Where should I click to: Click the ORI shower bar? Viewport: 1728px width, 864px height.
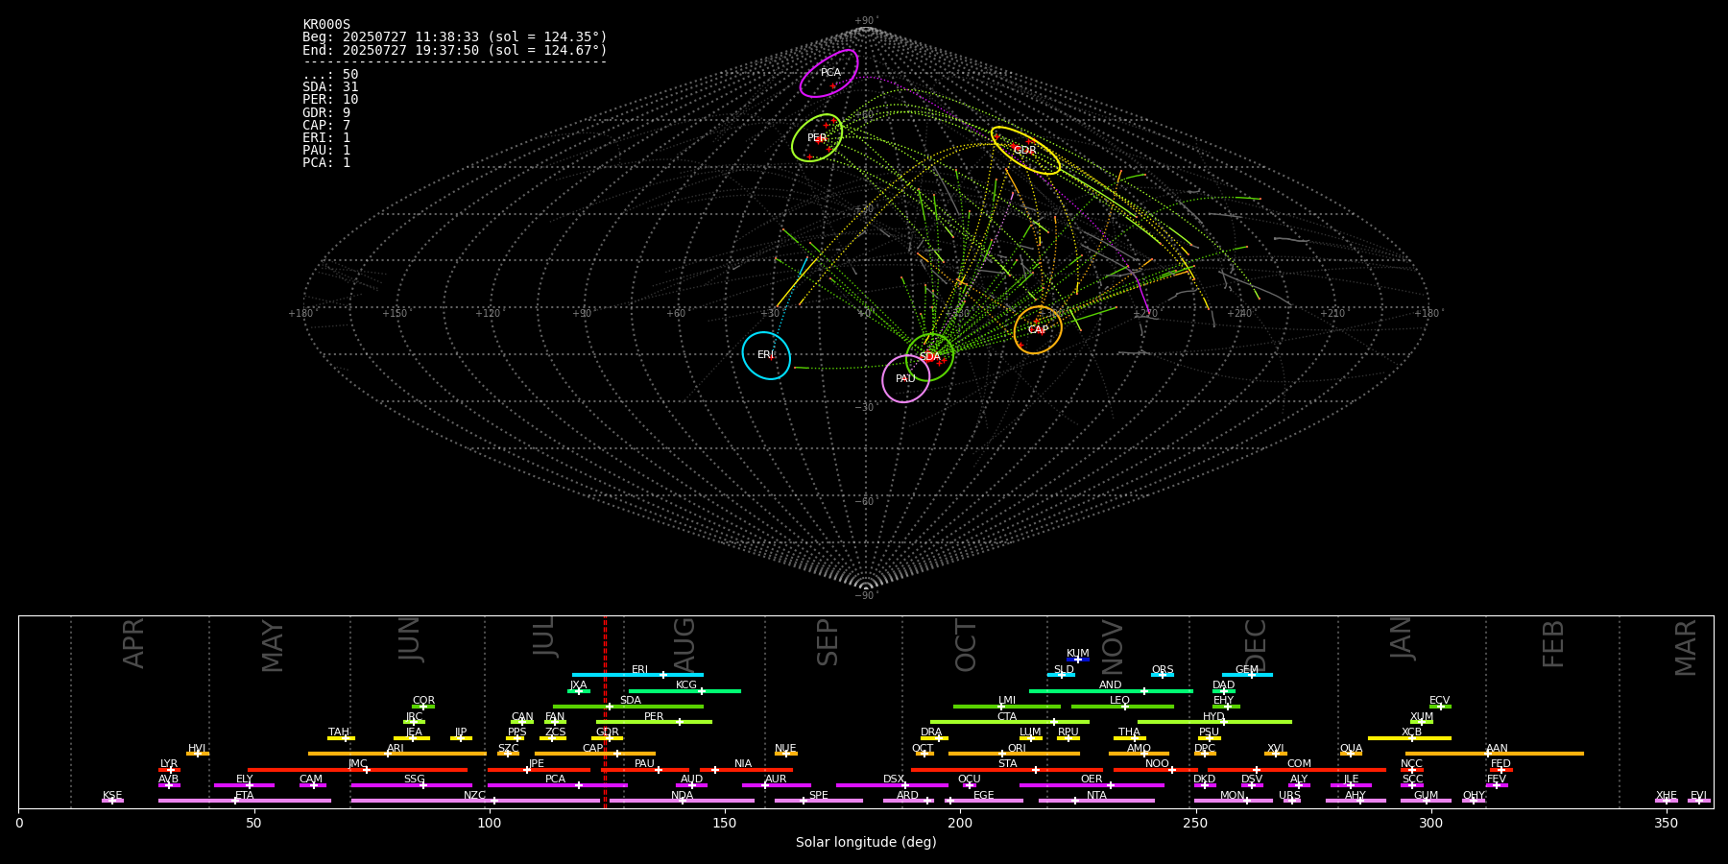(x=1015, y=754)
